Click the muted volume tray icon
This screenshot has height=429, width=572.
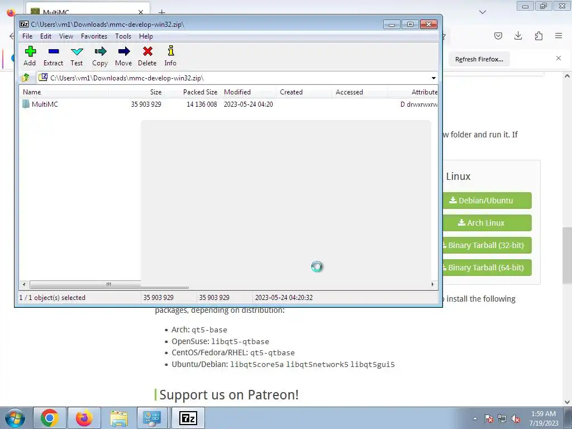[516, 418]
